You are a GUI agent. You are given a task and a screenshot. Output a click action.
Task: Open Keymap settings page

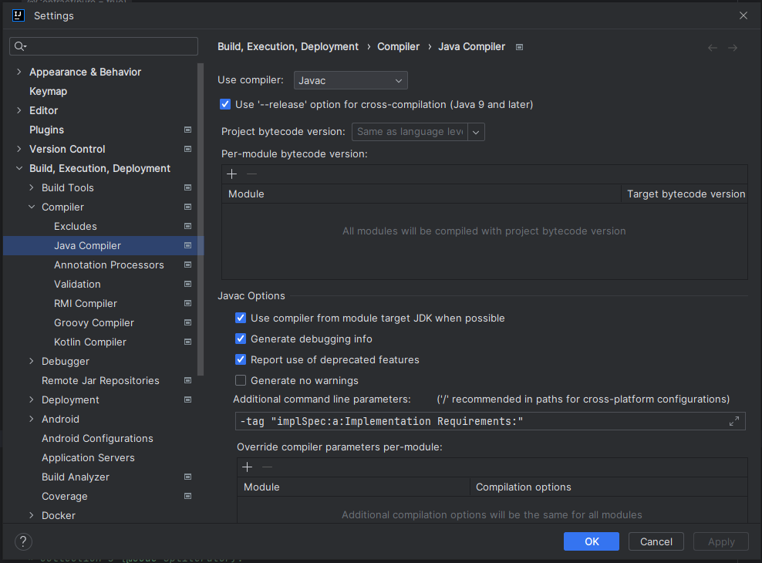pos(48,91)
